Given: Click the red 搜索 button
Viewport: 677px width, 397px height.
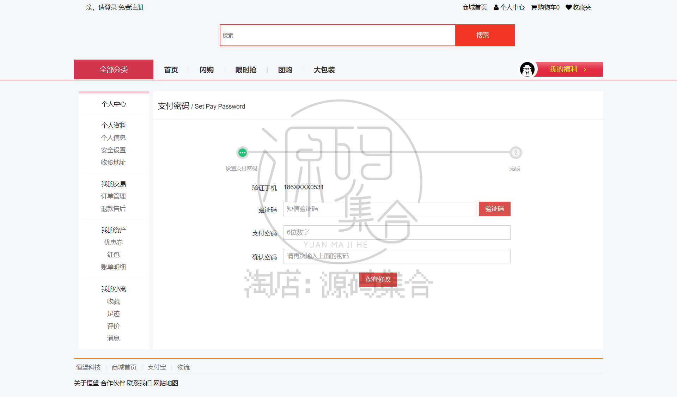Looking at the screenshot, I should click(x=485, y=35).
